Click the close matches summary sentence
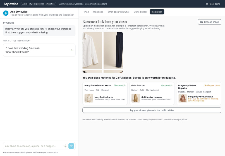This screenshot has width=225, height=156. [129, 78]
